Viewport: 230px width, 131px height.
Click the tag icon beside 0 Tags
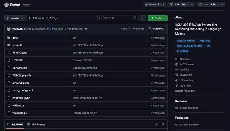tap(47, 18)
